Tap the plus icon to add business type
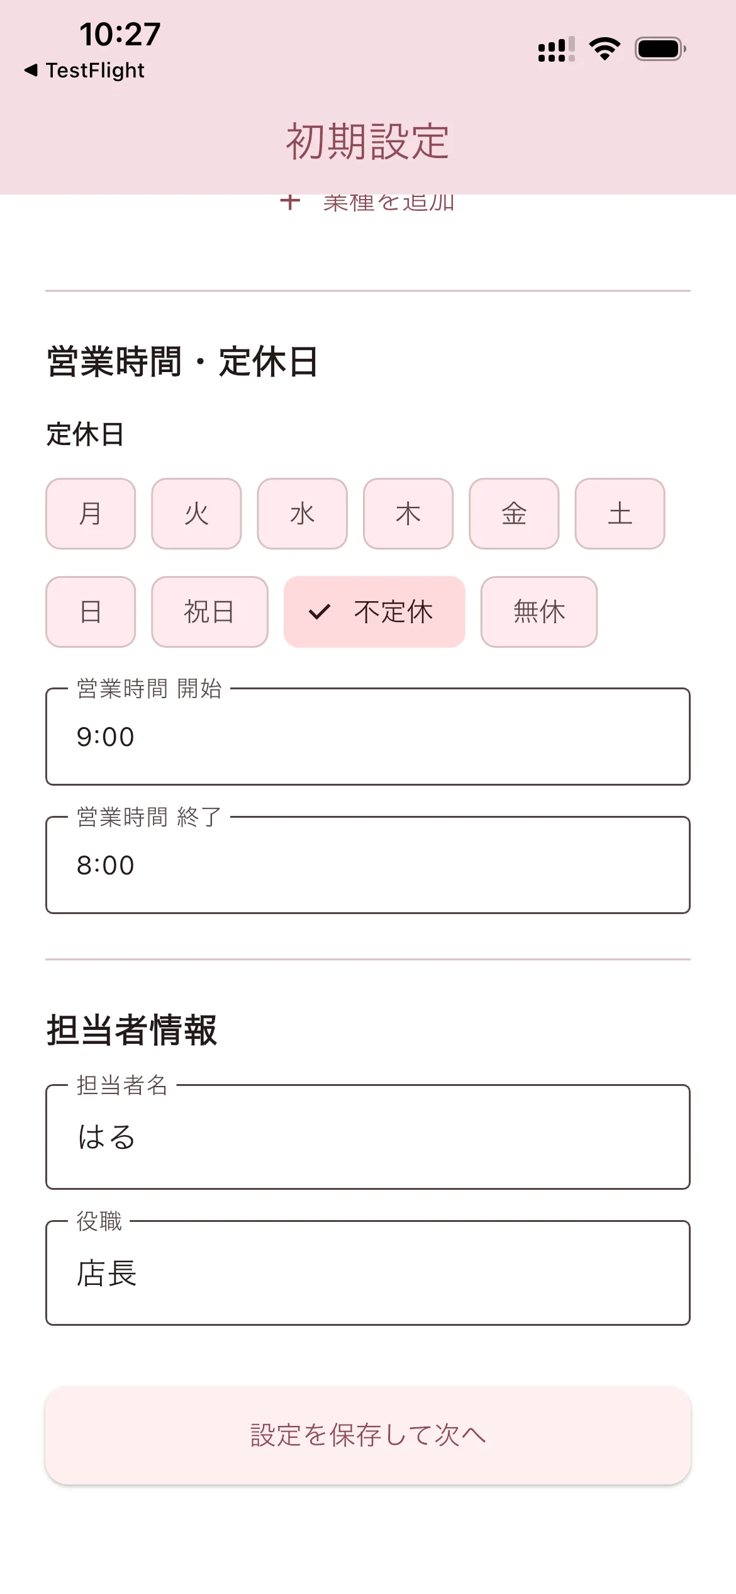The image size is (736, 1594). point(290,202)
